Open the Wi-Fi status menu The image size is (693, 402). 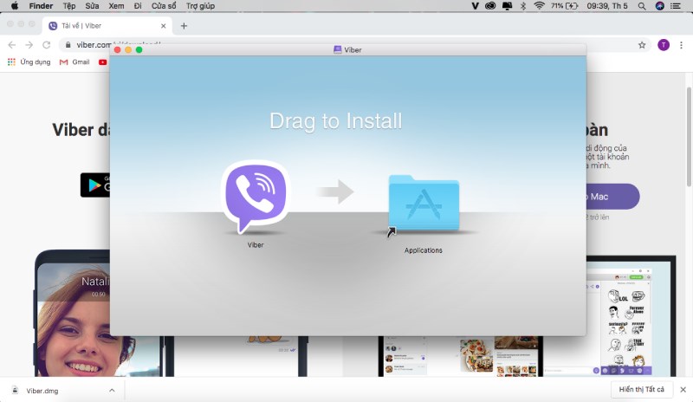[539, 6]
